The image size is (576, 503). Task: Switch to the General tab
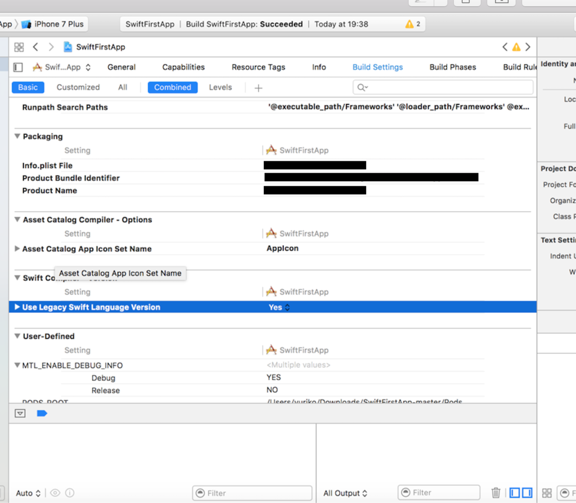121,68
